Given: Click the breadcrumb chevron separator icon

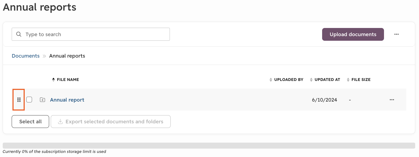Looking at the screenshot, I should [45, 56].
